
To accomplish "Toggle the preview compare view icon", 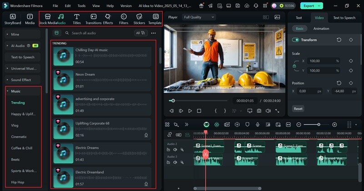I will 266,17.
